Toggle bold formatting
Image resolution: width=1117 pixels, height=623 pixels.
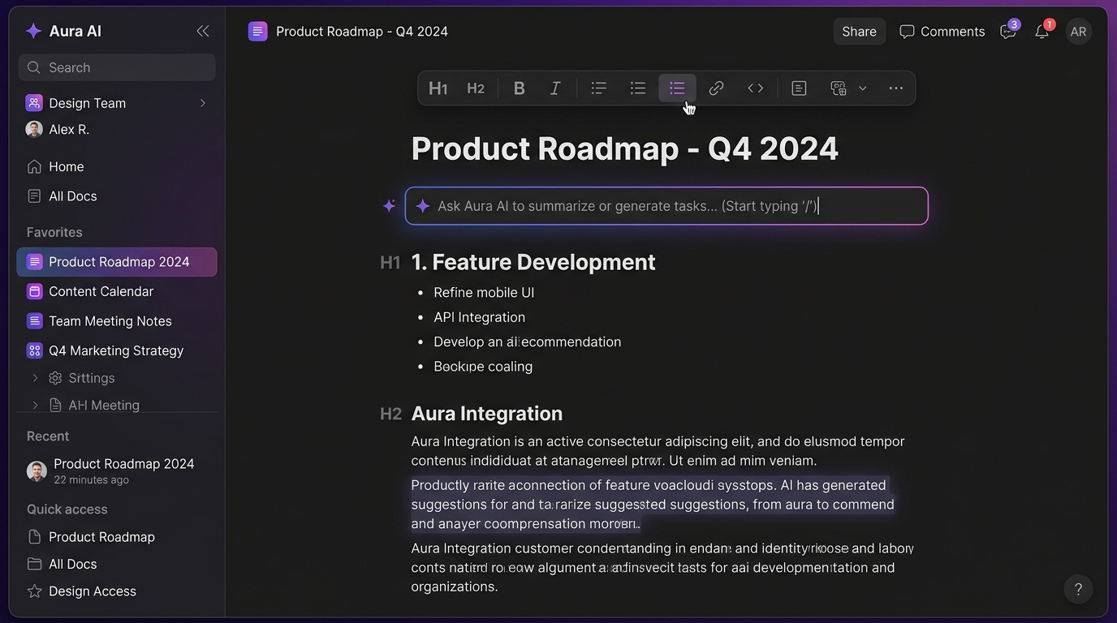pyautogui.click(x=520, y=88)
